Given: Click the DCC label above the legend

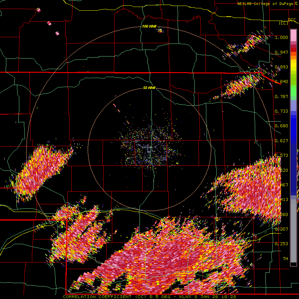Looking at the screenshot, I should click(292, 20).
